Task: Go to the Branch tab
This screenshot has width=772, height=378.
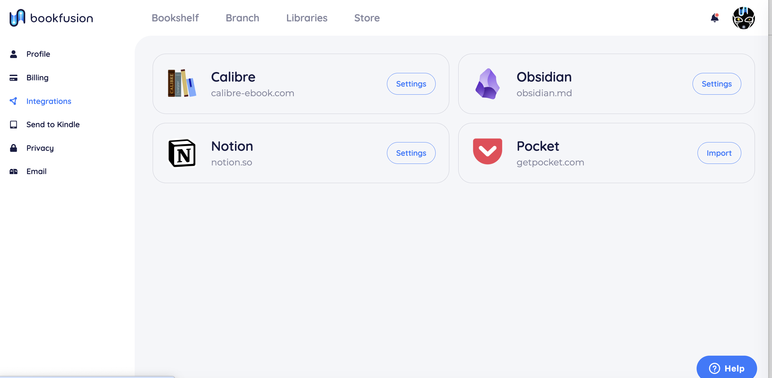Action: point(242,18)
